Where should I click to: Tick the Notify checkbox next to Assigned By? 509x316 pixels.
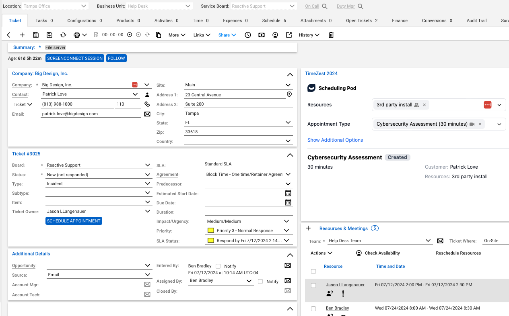pos(260,281)
